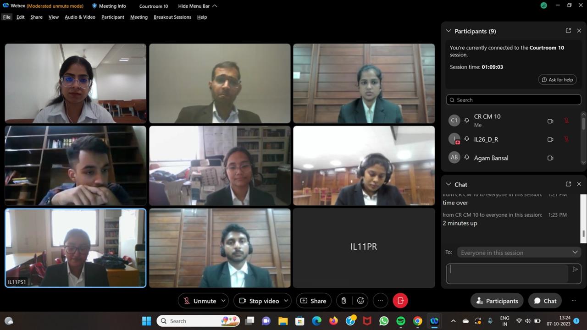
Task: Click the Share button in control bar
Action: [314, 301]
